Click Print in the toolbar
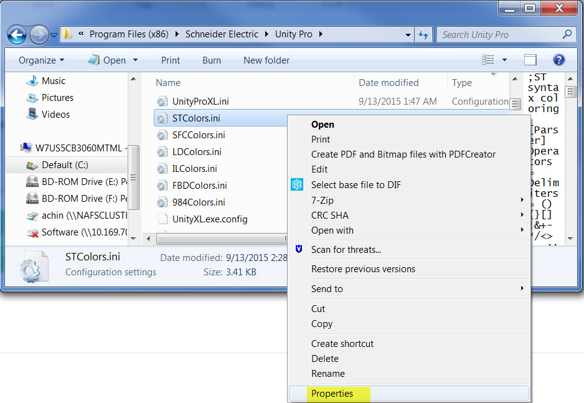The height and width of the screenshot is (403, 584). [x=170, y=60]
